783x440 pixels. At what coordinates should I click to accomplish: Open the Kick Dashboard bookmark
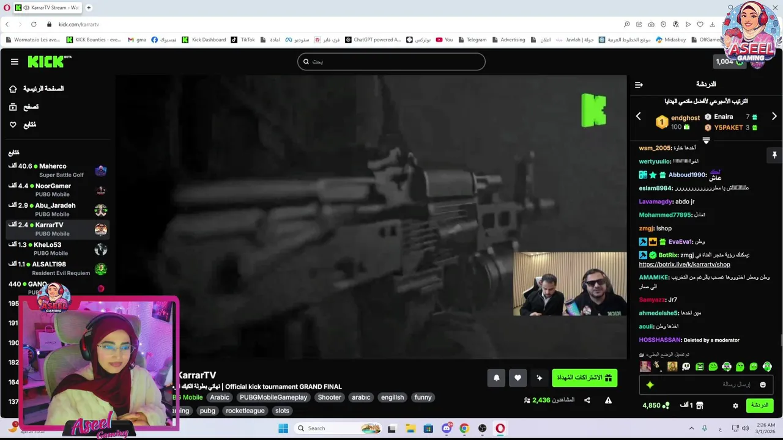coord(204,40)
